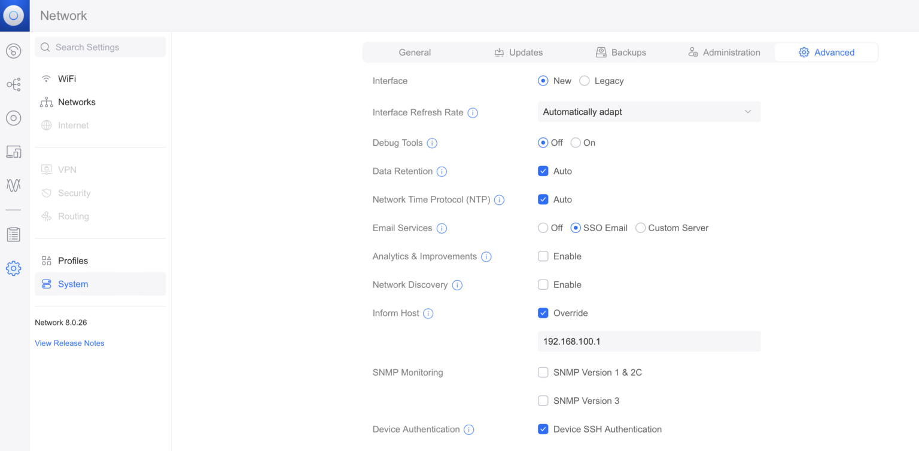View Insights from the sidebar

pos(13,185)
